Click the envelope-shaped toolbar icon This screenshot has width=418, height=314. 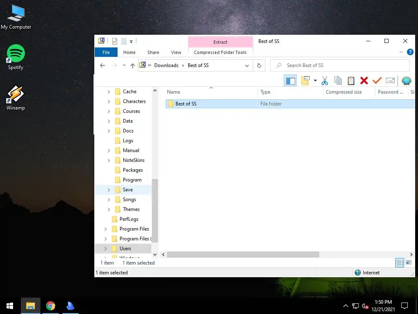(390, 81)
